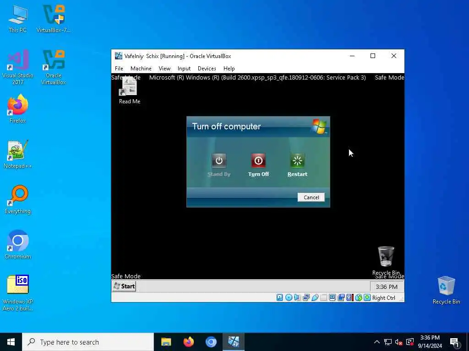Image resolution: width=469 pixels, height=351 pixels.
Task: Click the grayed Stand By icon
Action: (x=219, y=160)
